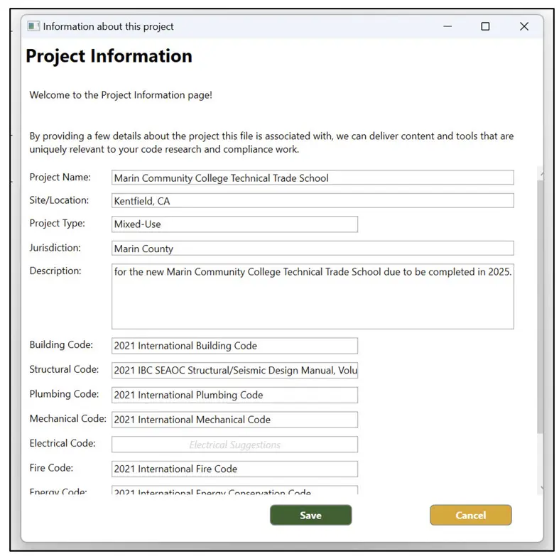Open the Structural Code field
The height and width of the screenshot is (556, 559).
234,370
